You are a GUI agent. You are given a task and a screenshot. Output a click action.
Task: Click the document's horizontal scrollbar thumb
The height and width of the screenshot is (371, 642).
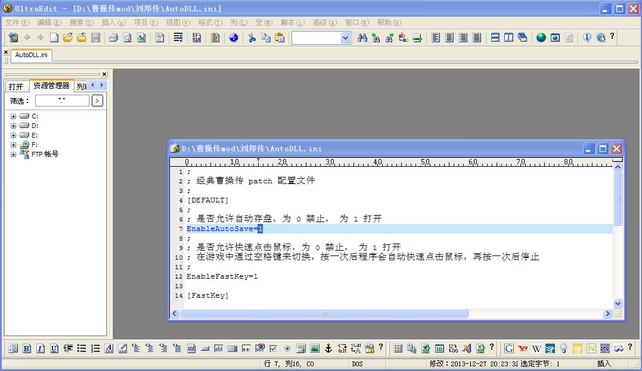tap(324, 313)
